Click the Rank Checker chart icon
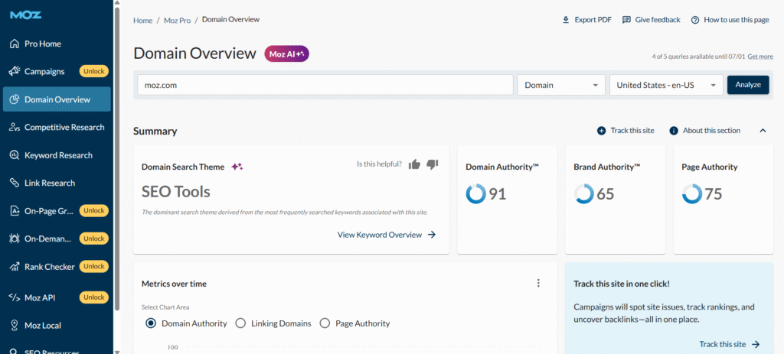Image resolution: width=784 pixels, height=354 pixels. tap(15, 267)
